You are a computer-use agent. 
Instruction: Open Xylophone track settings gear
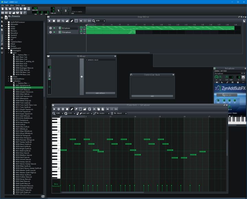(x=50, y=28)
